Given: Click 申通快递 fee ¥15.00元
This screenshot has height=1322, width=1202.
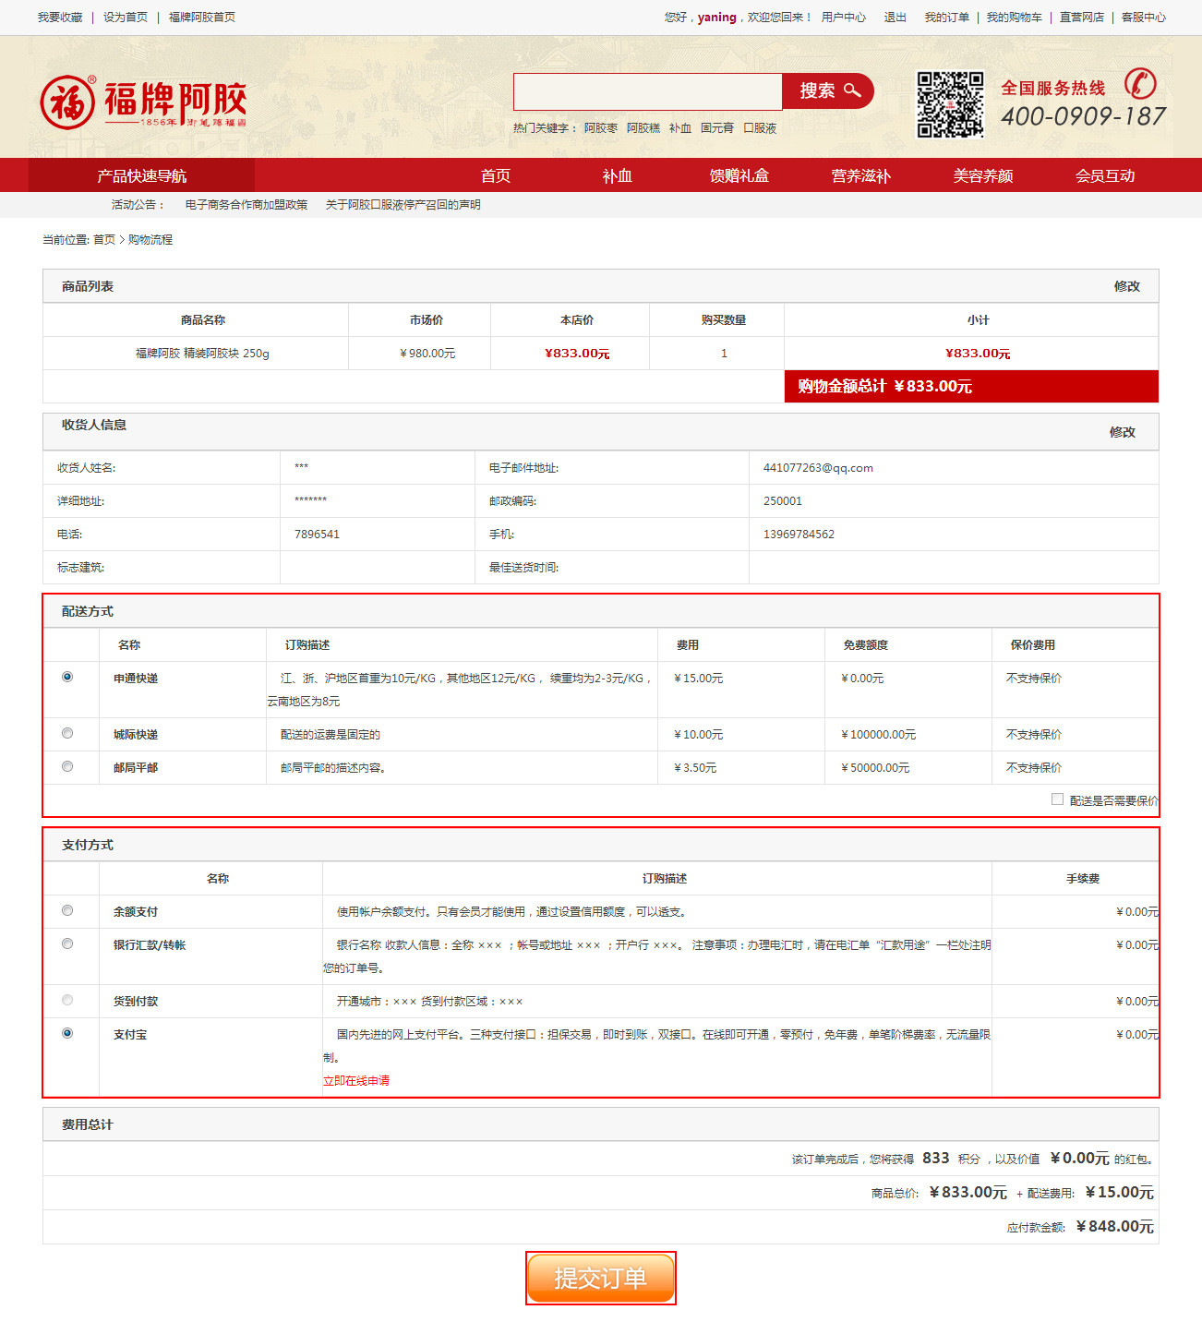Looking at the screenshot, I should [x=699, y=679].
